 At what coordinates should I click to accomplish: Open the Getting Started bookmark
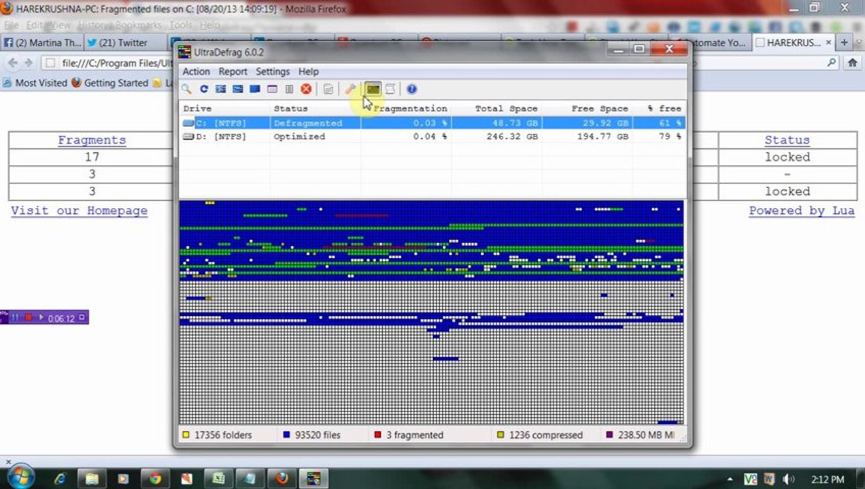109,82
